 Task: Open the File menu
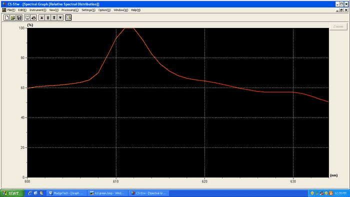tap(11, 10)
